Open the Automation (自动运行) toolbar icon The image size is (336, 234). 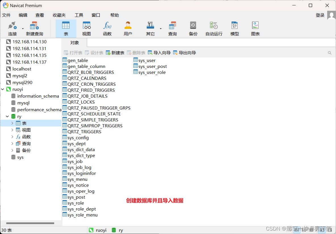pos(214,29)
